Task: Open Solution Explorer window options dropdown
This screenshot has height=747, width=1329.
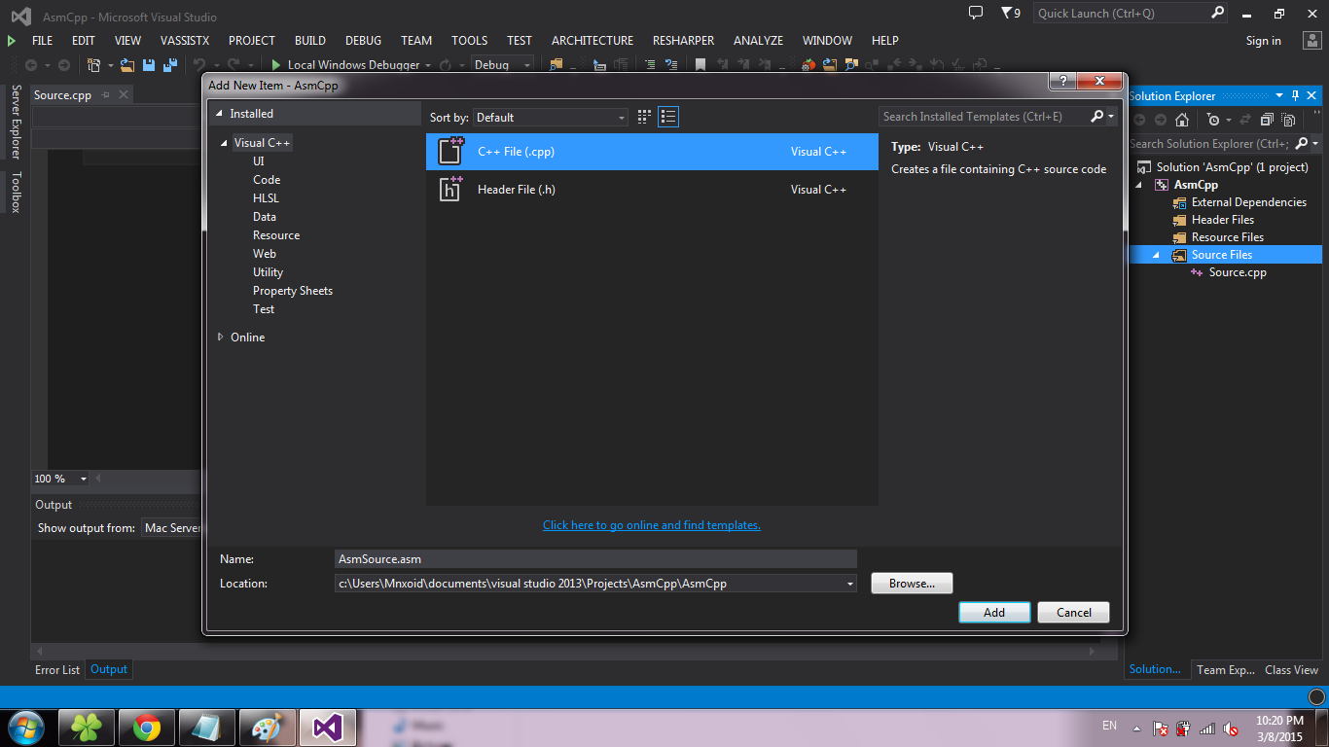Action: click(x=1279, y=95)
